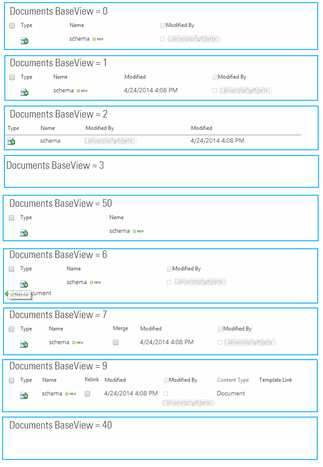Click NEW badge beside schema in BaseView = 50
The height and width of the screenshot is (467, 323).
[x=138, y=231]
